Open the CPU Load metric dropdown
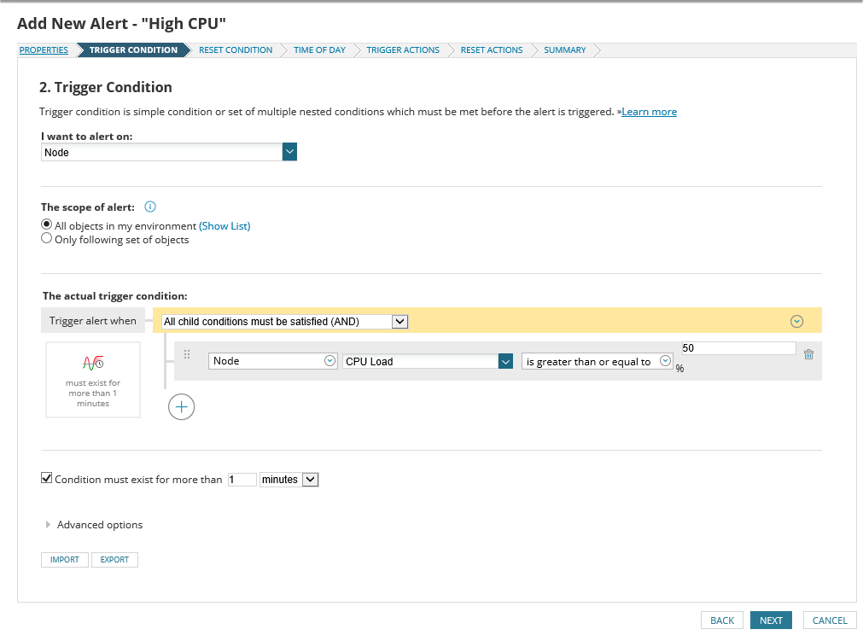The image size is (863, 641). click(506, 360)
